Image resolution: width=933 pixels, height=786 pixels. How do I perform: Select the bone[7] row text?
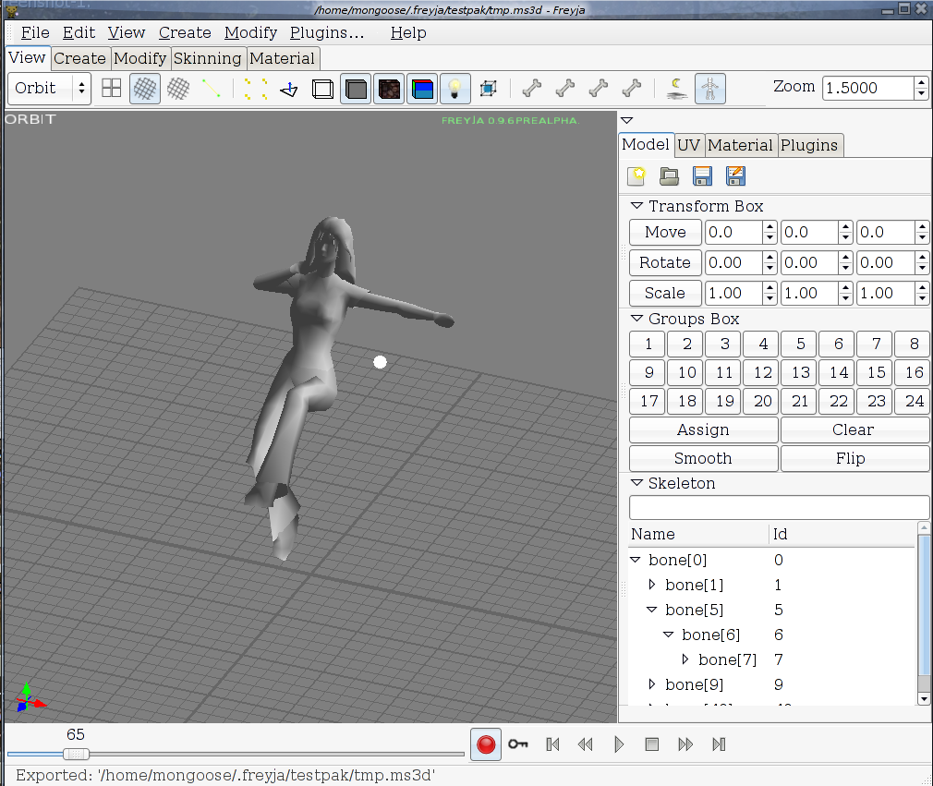(727, 659)
